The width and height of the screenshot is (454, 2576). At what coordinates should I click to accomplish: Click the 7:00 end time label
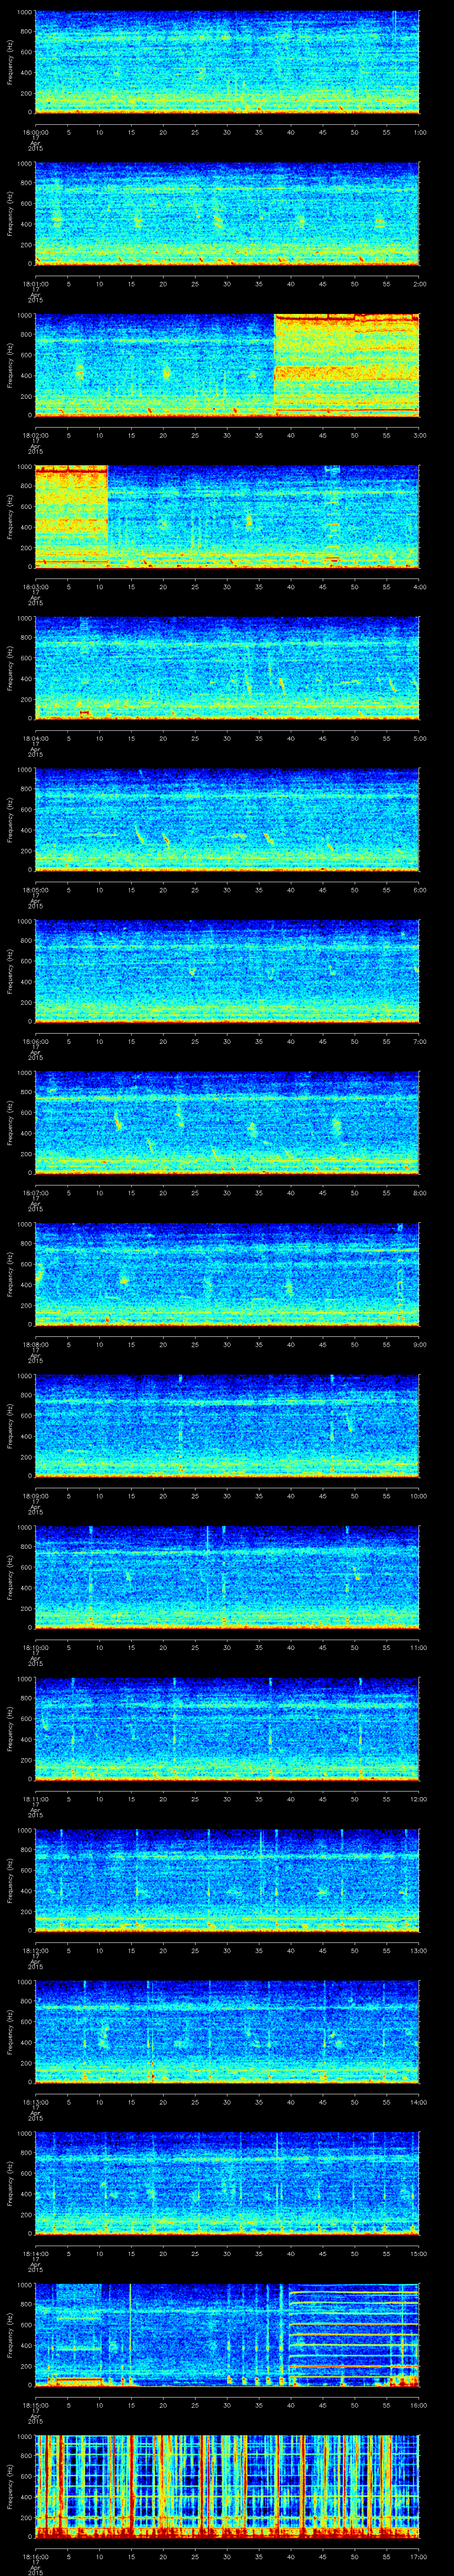pos(419,1042)
